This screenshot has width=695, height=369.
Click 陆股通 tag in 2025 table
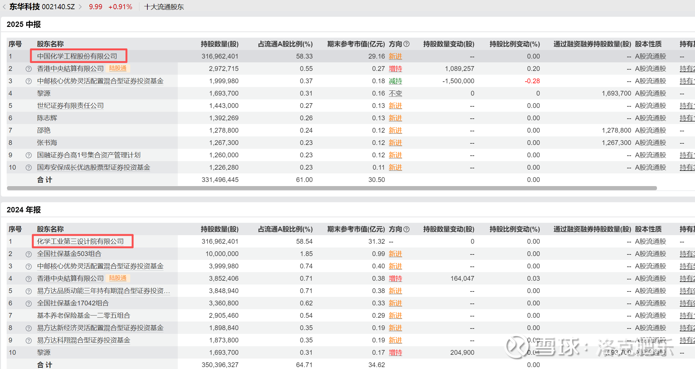118,68
